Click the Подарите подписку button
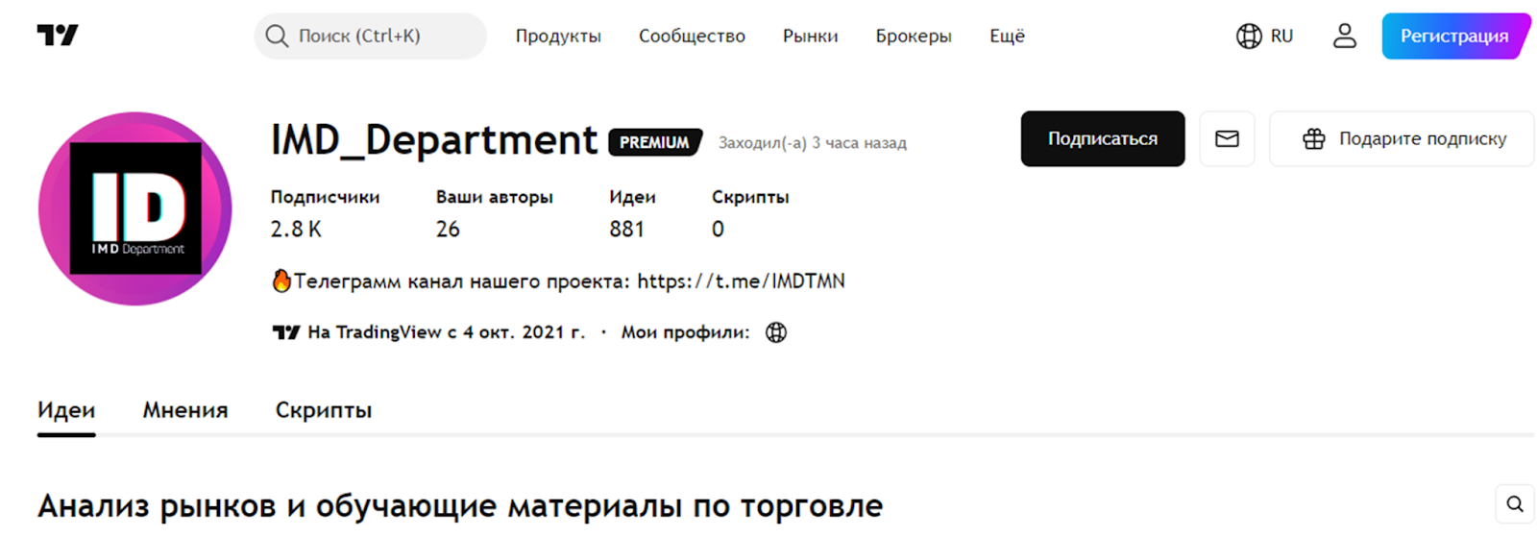1537x537 pixels. pyautogui.click(x=1402, y=138)
